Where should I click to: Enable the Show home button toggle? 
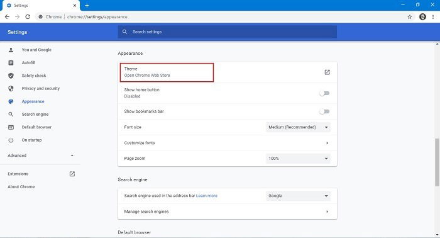(324, 93)
